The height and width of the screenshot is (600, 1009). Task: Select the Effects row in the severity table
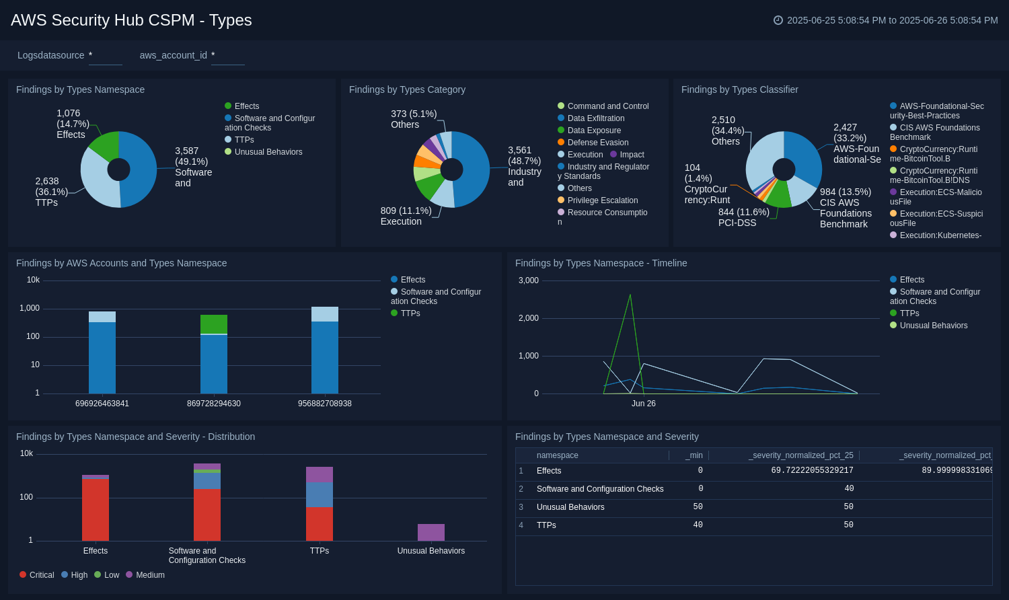(754, 472)
